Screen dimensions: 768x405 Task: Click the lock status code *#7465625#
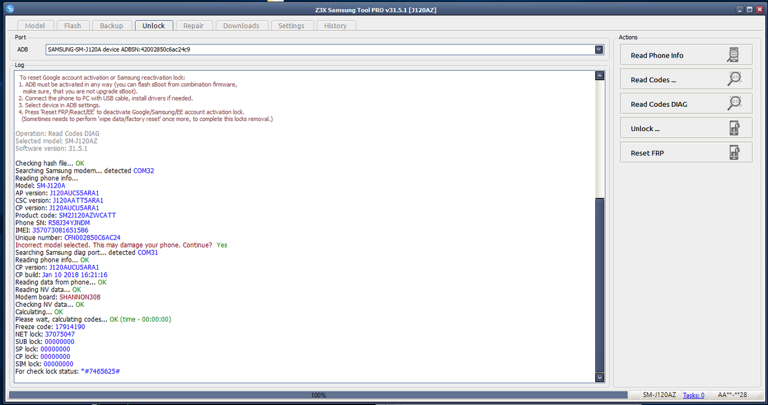pos(101,371)
